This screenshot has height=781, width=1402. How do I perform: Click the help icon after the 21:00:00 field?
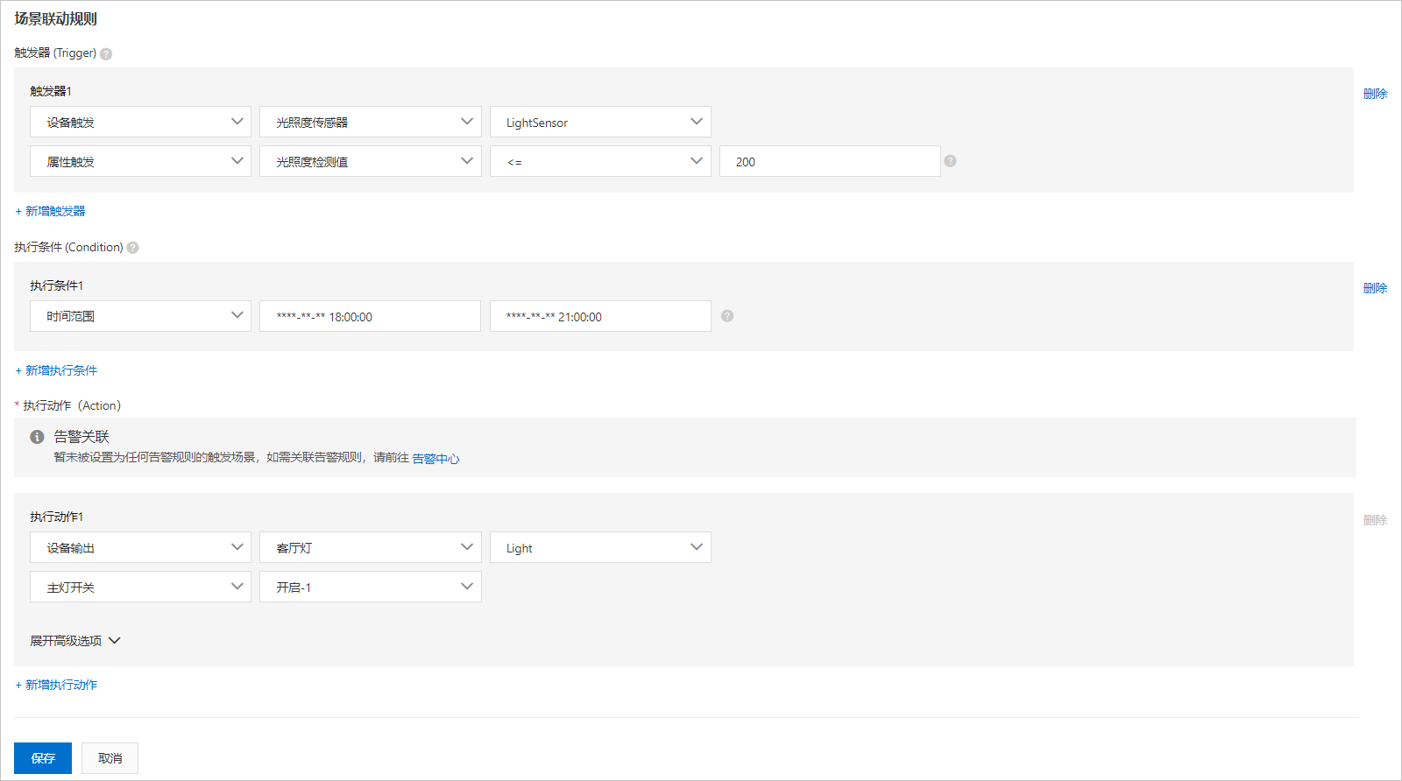tap(727, 316)
